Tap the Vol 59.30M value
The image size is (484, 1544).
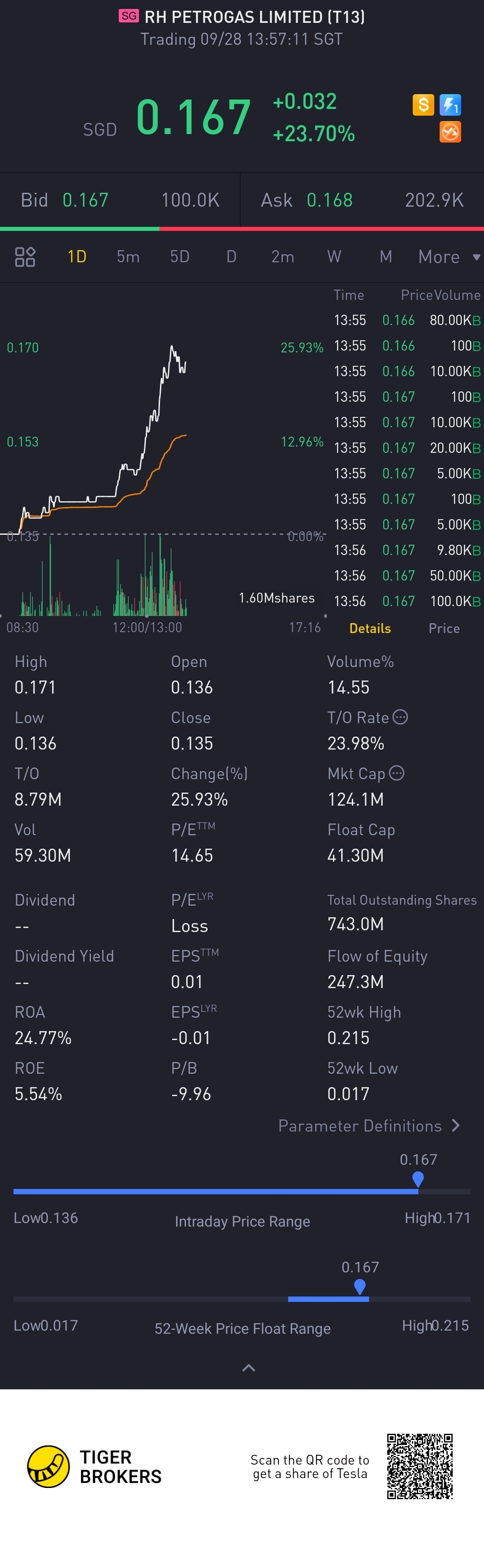tap(43, 855)
